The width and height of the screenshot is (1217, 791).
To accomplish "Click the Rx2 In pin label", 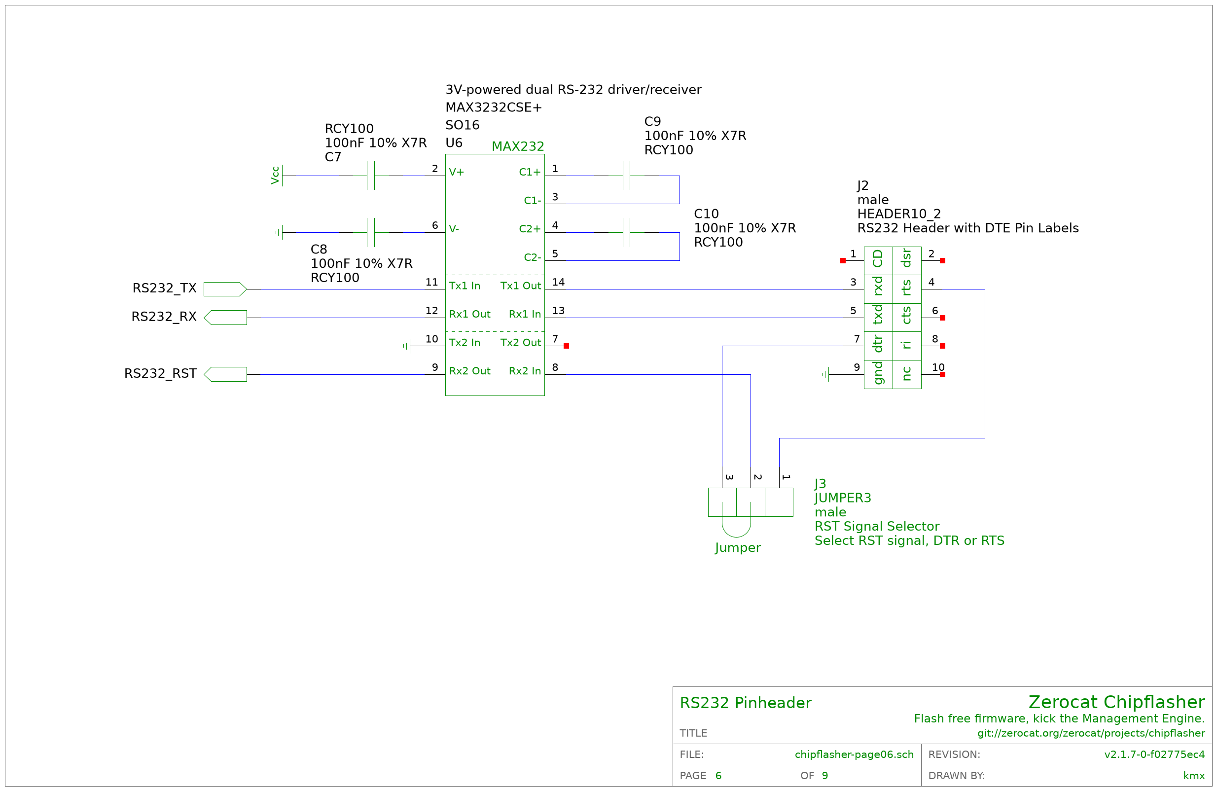I will [525, 371].
